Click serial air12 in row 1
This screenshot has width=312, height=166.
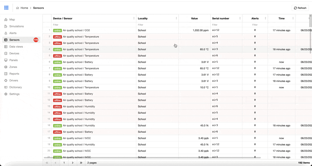point(216,30)
